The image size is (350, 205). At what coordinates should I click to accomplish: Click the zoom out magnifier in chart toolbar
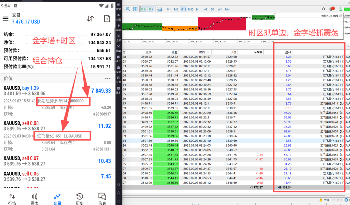(128, 9)
